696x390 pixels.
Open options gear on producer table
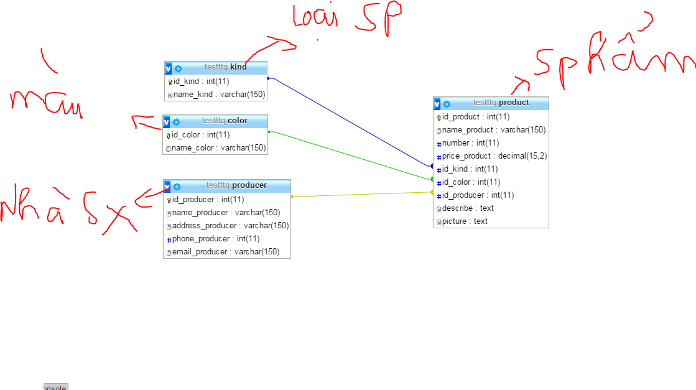pyautogui.click(x=177, y=187)
